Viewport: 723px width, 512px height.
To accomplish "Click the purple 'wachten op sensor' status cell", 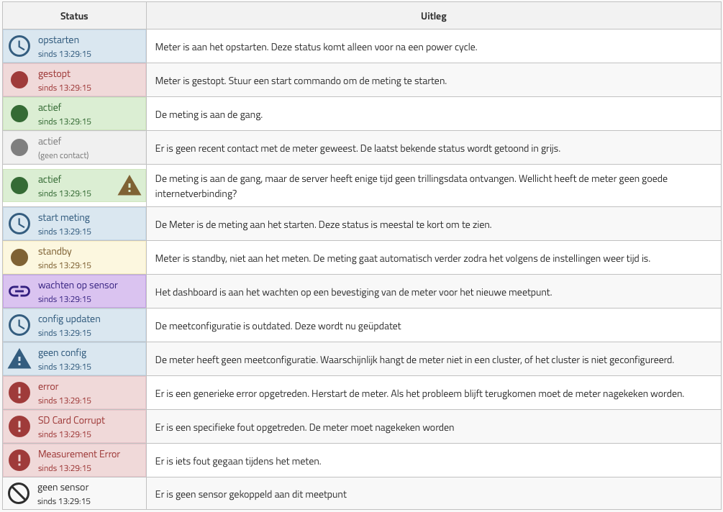I will 75,291.
